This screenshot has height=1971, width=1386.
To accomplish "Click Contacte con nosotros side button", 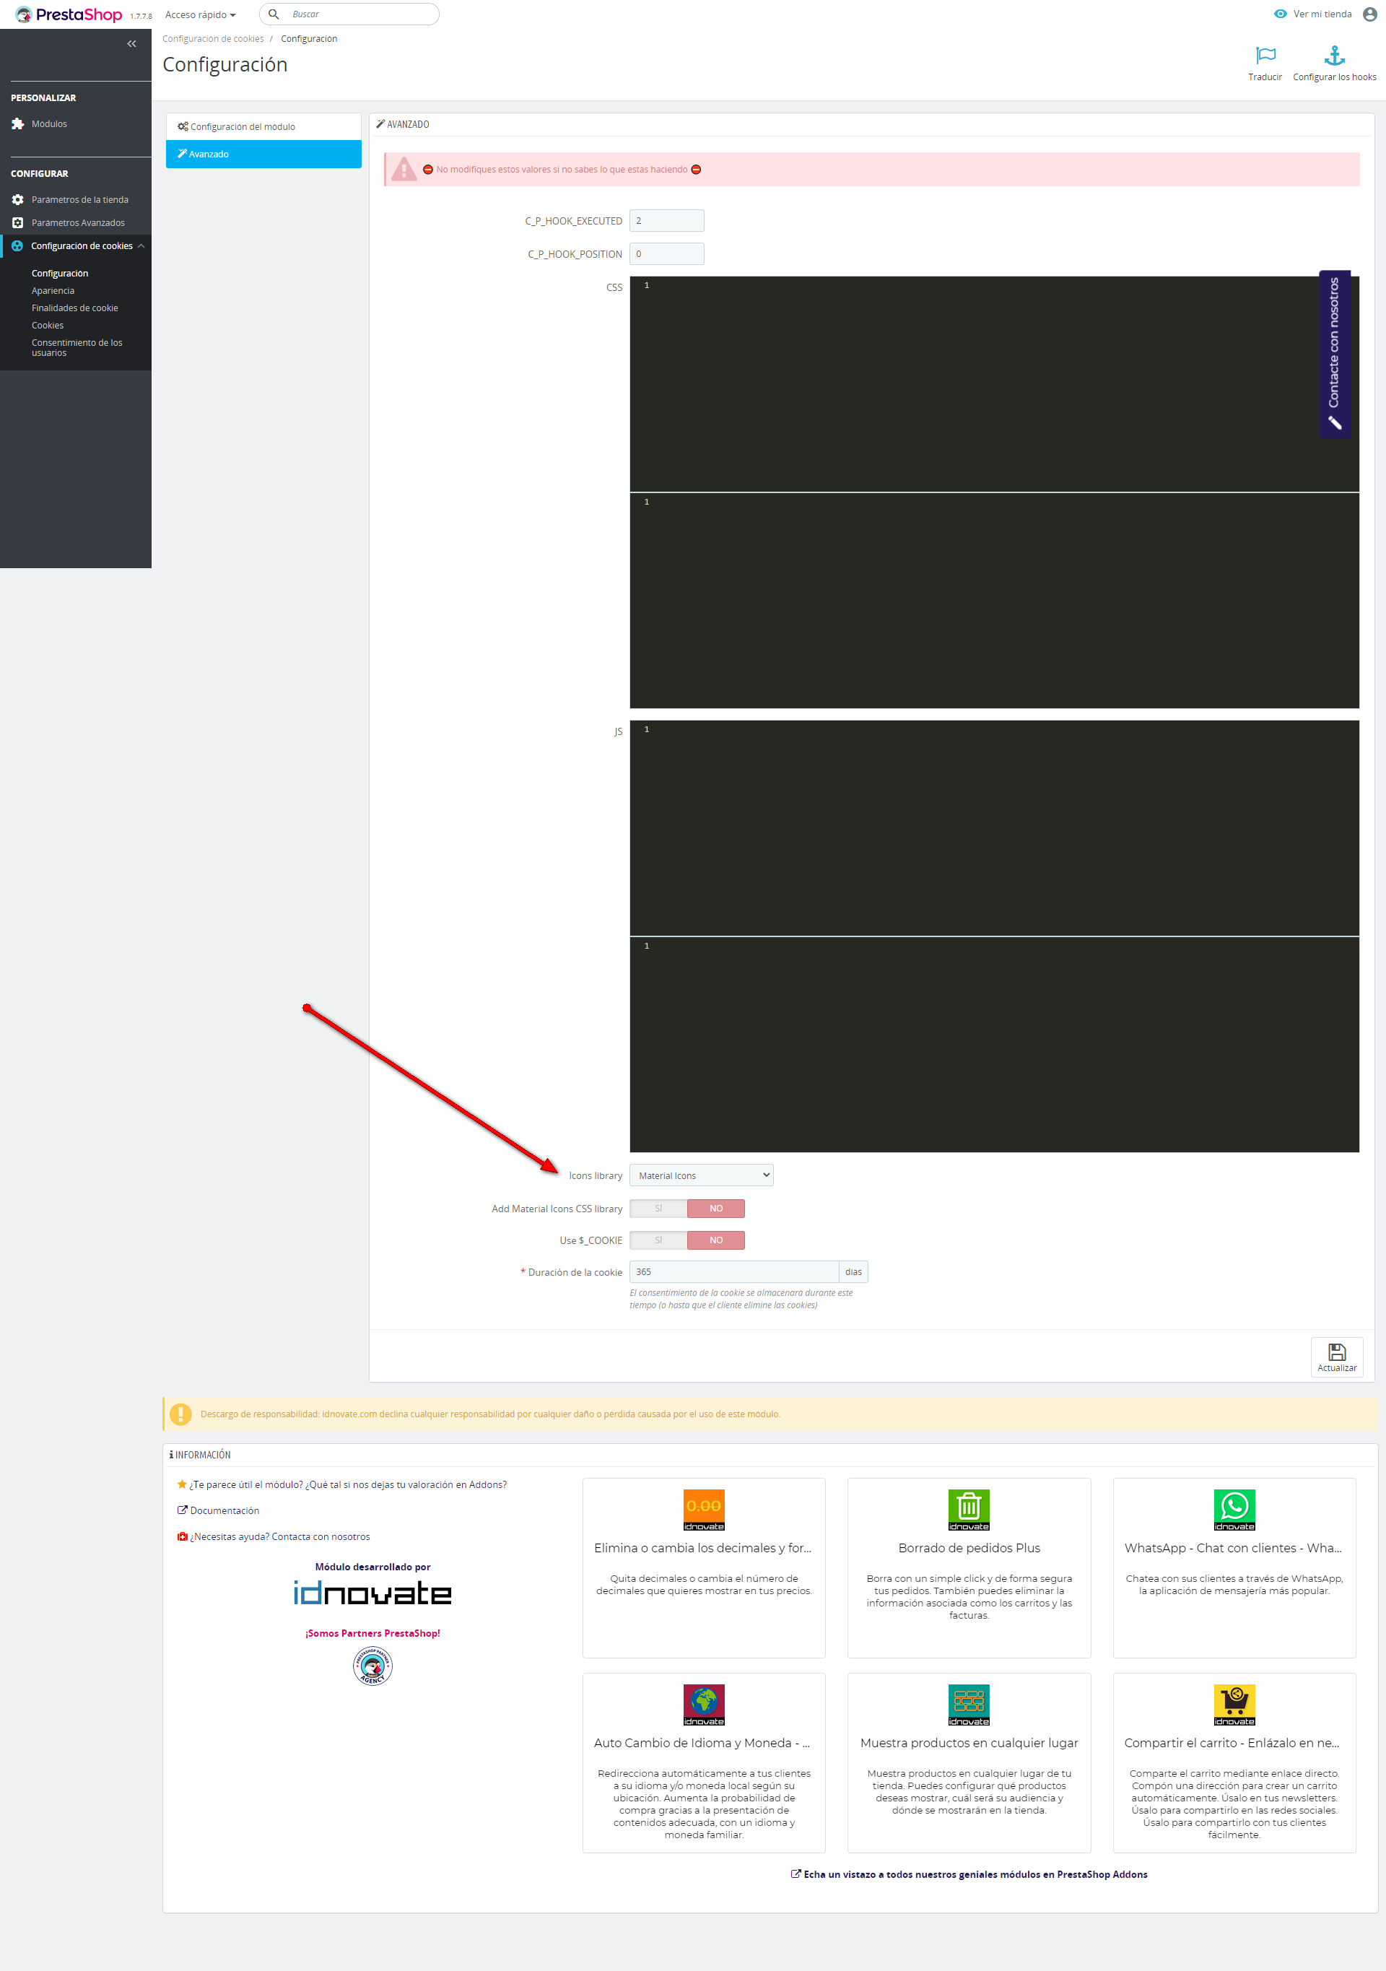I will pos(1333,354).
